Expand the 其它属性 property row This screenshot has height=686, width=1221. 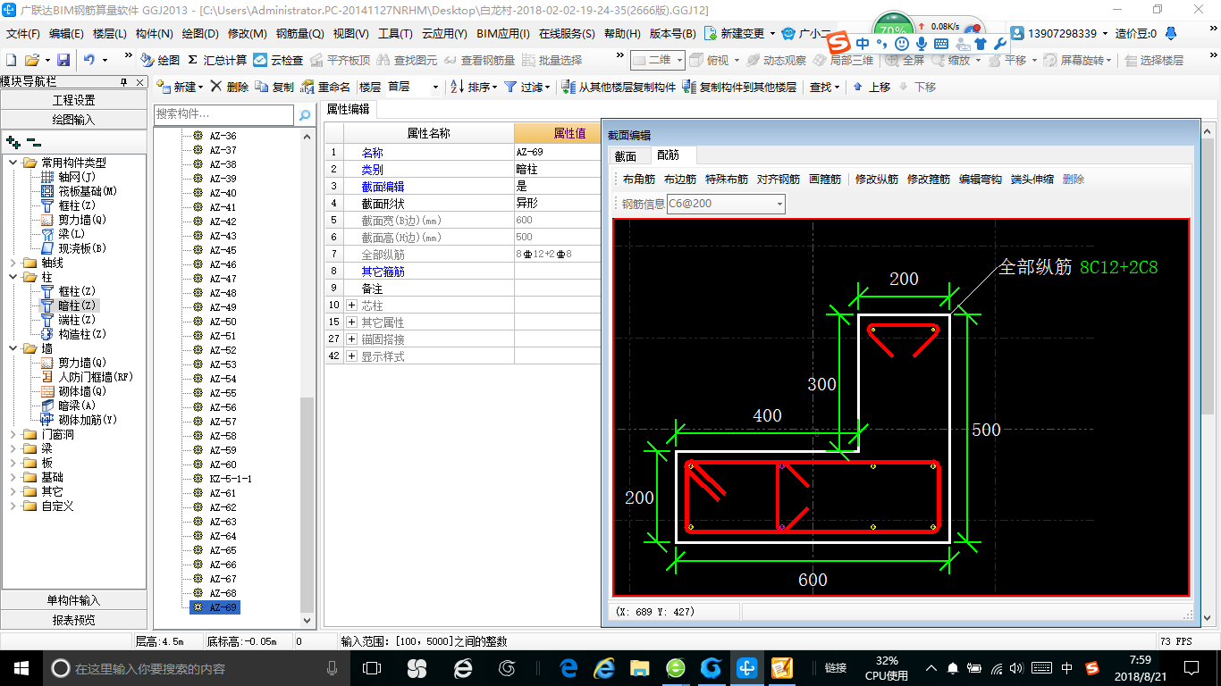click(351, 322)
